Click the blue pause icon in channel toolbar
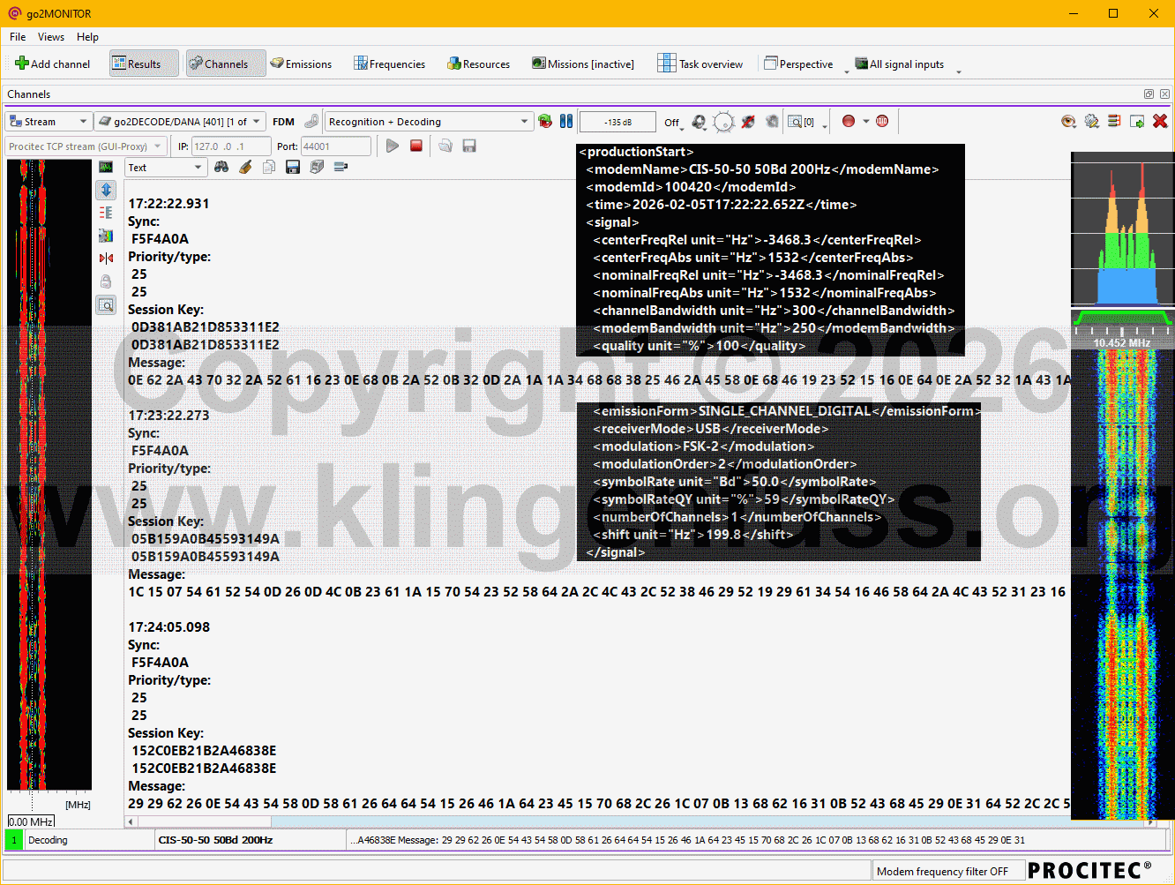Viewport: 1175px width, 885px height. pos(566,122)
